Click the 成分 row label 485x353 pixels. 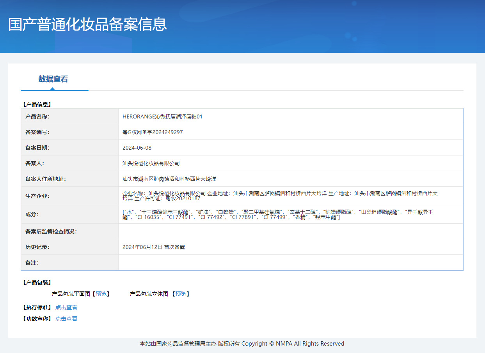(32, 214)
